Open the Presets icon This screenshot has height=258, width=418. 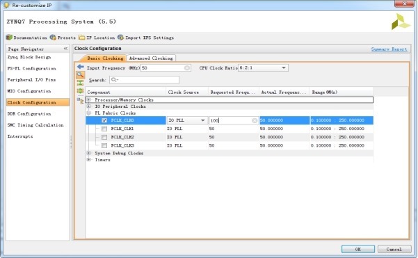pos(53,38)
